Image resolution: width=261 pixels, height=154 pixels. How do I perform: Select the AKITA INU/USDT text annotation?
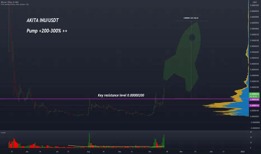pos(43,20)
